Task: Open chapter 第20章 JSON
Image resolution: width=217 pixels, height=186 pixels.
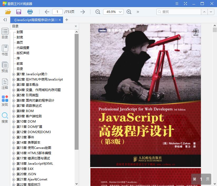Action: pos(26,174)
